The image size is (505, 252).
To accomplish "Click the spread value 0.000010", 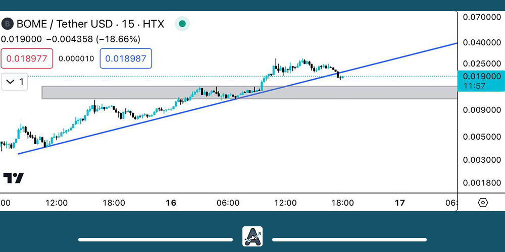I will coord(76,58).
